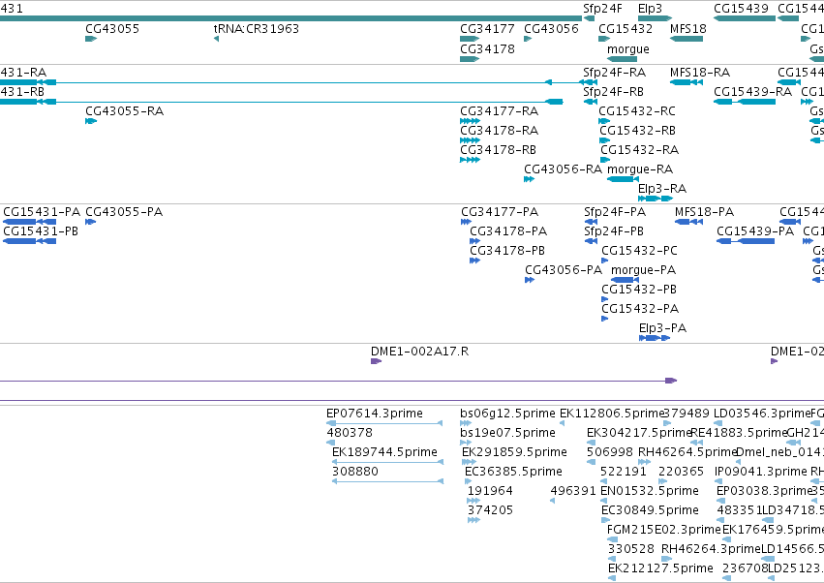Click protein CG34178-PB
824x583 pixels.
(507, 251)
